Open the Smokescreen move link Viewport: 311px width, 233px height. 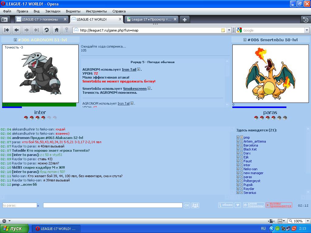(x=135, y=89)
